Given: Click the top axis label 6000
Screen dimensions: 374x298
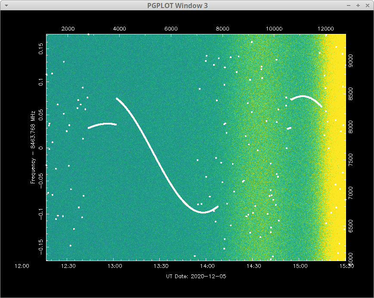Looking at the screenshot, I should (171, 29).
